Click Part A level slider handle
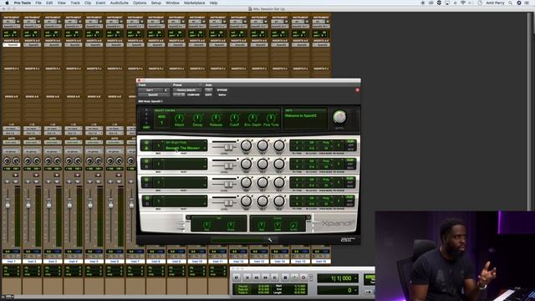 228,147
